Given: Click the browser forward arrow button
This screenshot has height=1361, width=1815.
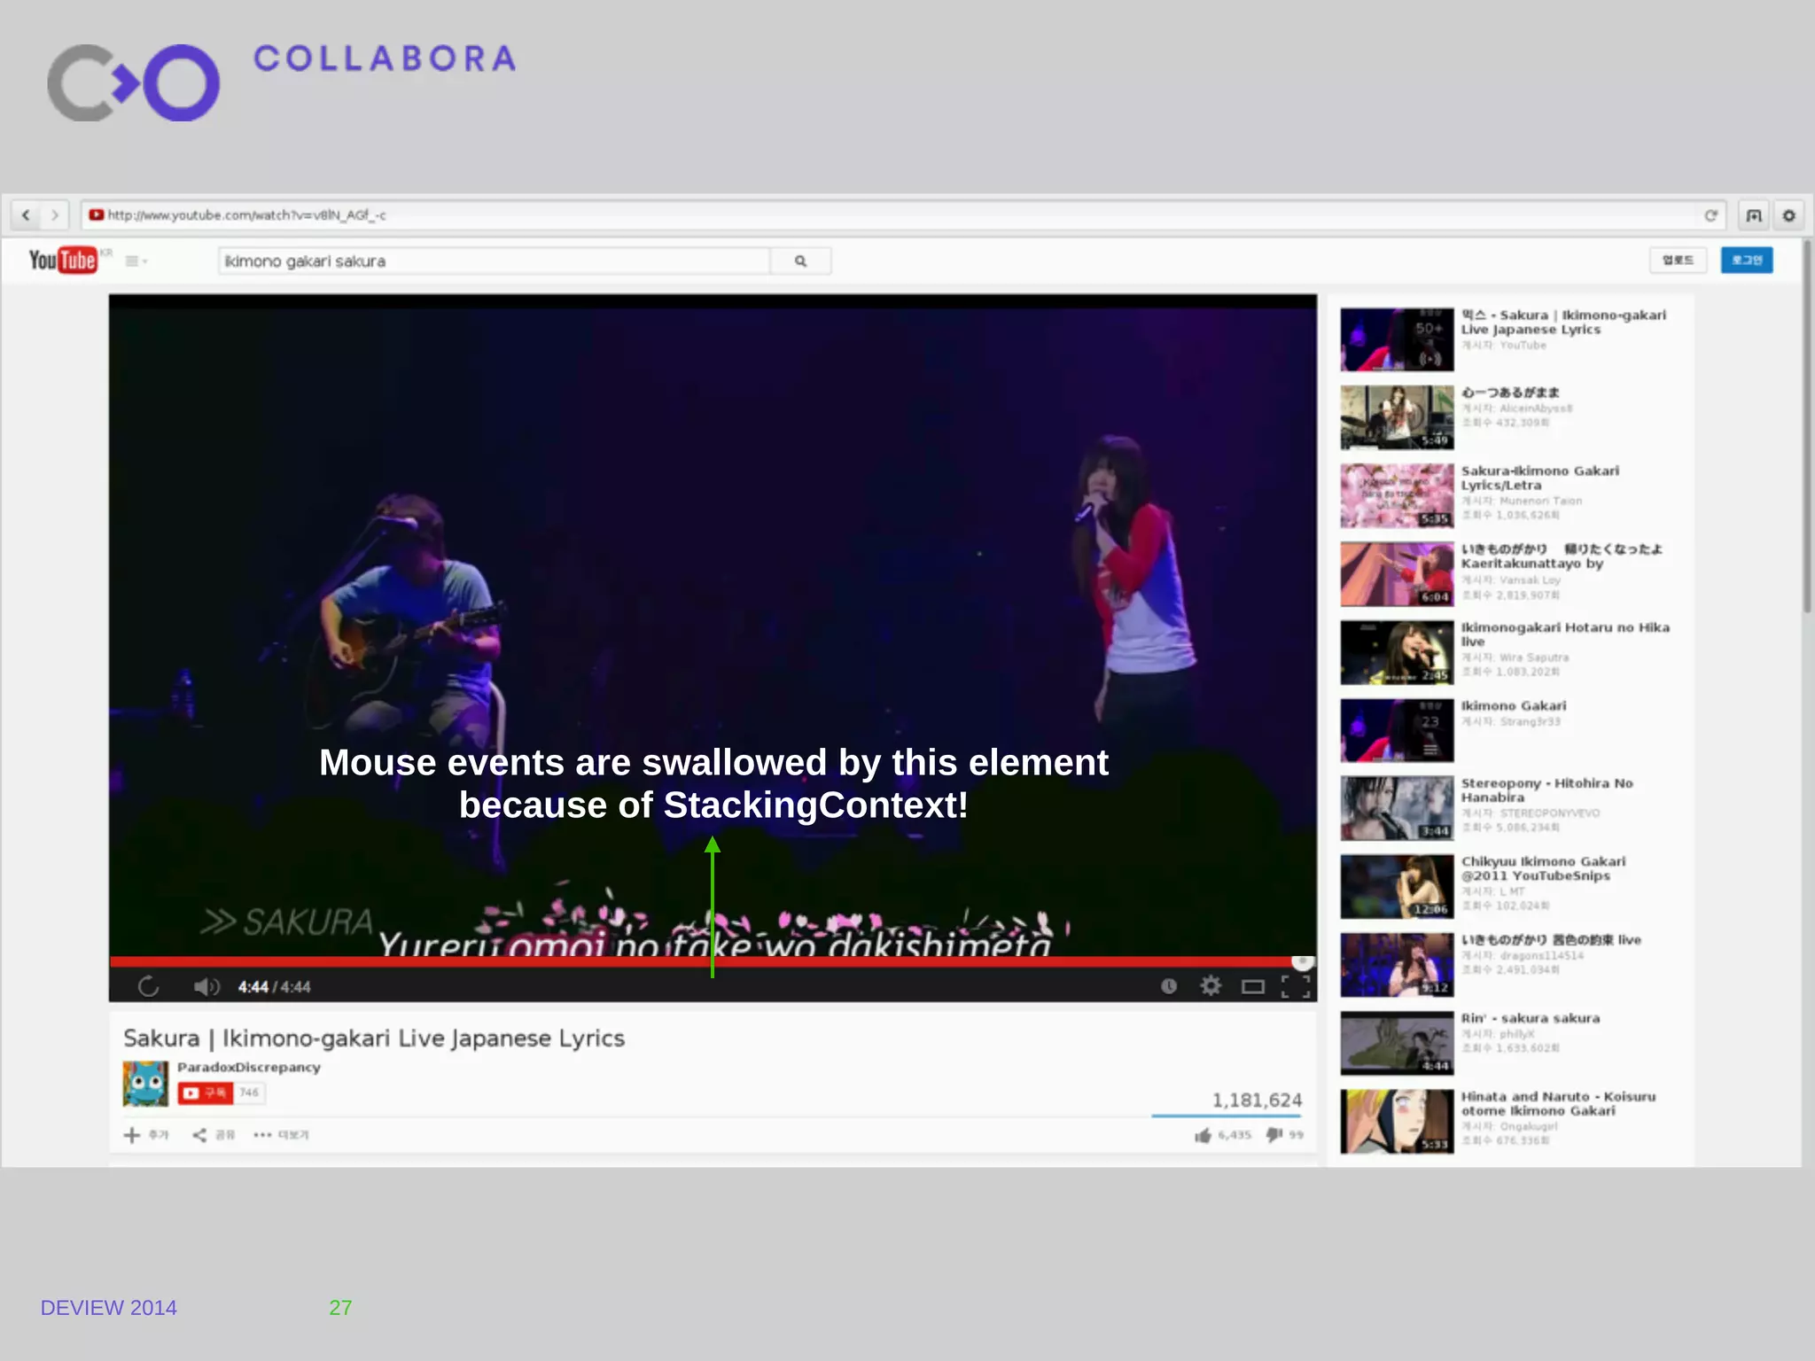Looking at the screenshot, I should point(55,215).
